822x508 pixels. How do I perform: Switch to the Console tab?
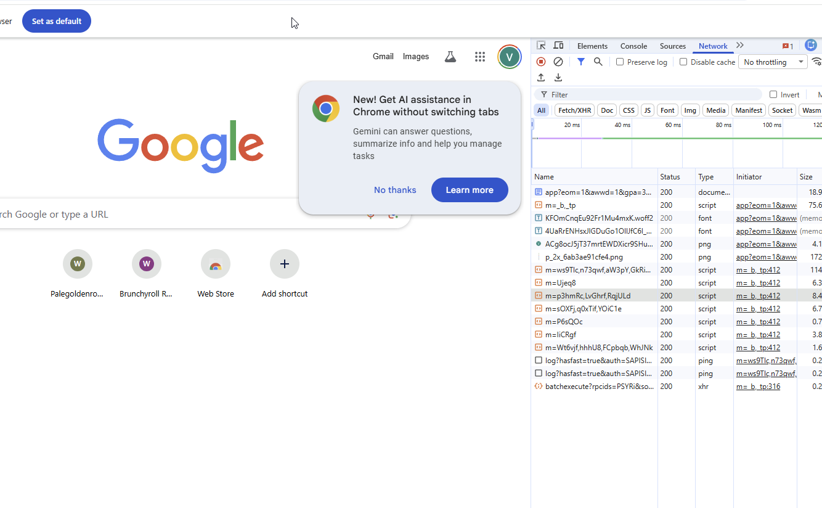tap(633, 46)
